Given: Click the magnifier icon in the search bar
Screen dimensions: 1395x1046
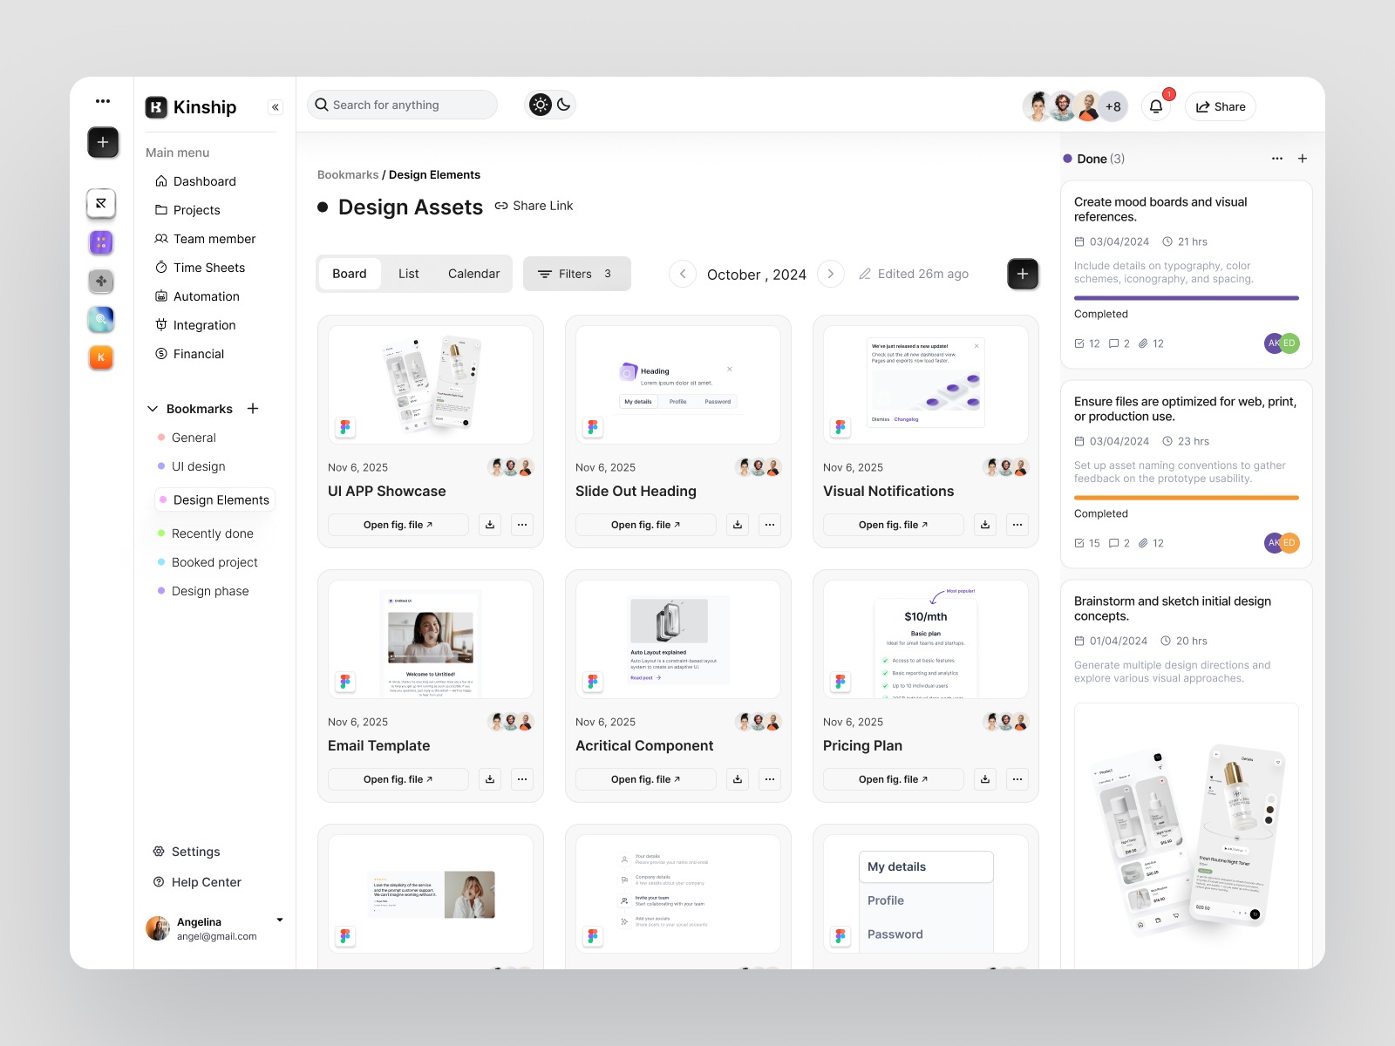Looking at the screenshot, I should (321, 105).
